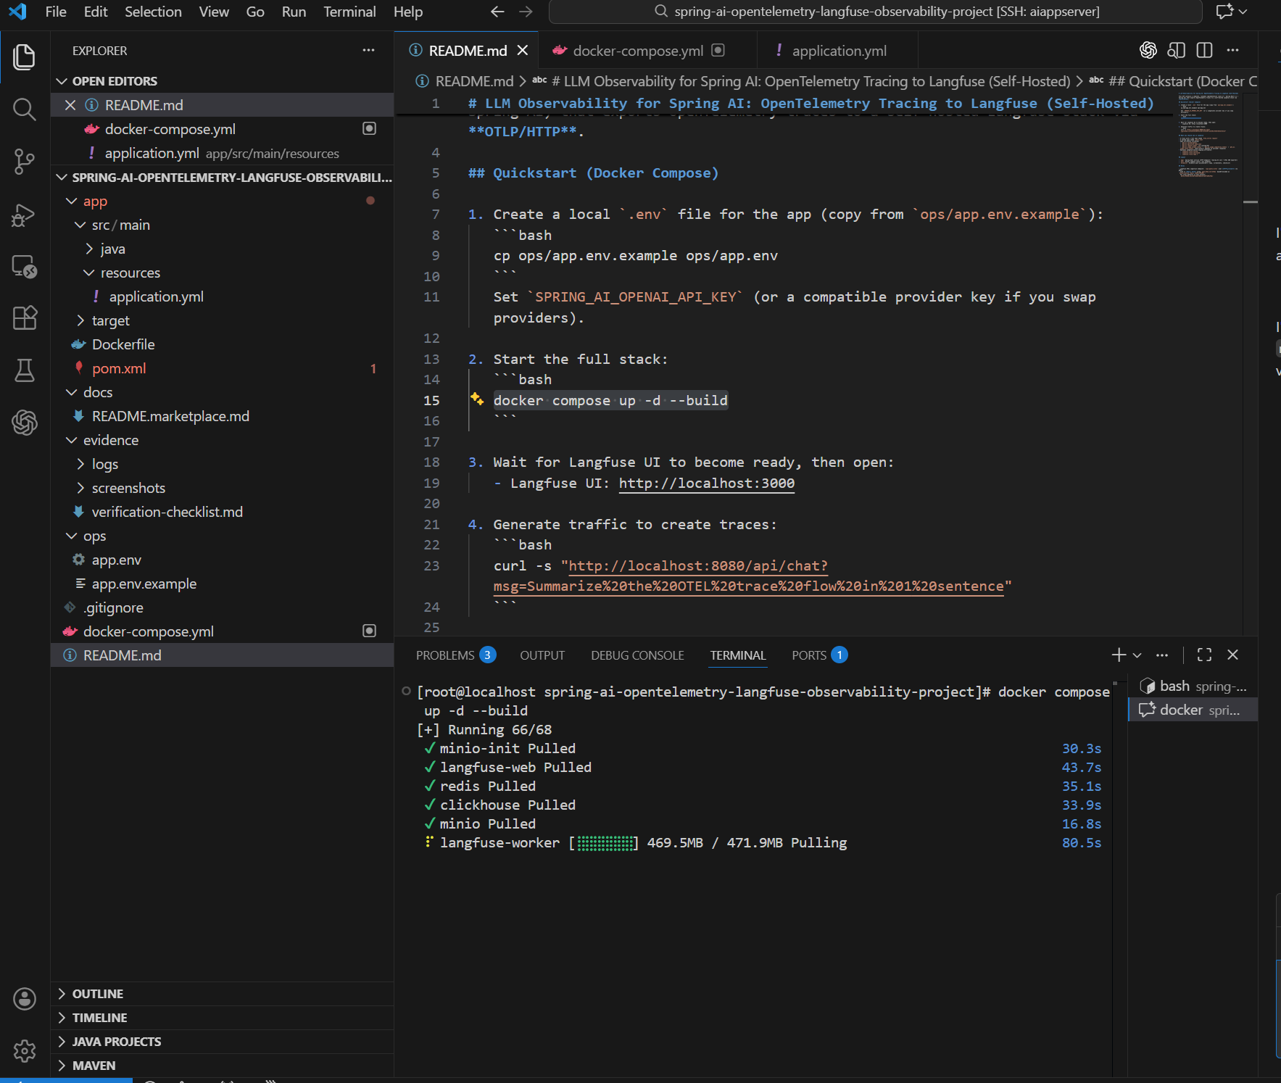
Task: Open the ChatGPT sidebar panel
Action: [24, 423]
